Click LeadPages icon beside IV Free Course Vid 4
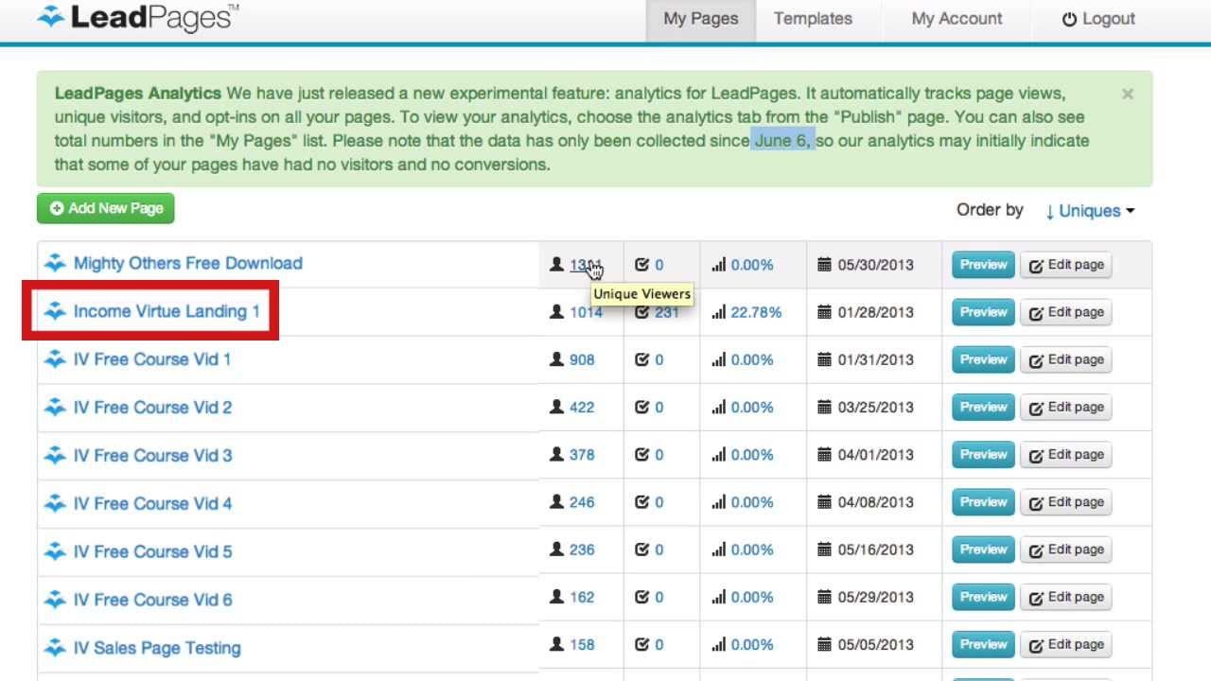This screenshot has height=681, width=1211. pos(55,503)
